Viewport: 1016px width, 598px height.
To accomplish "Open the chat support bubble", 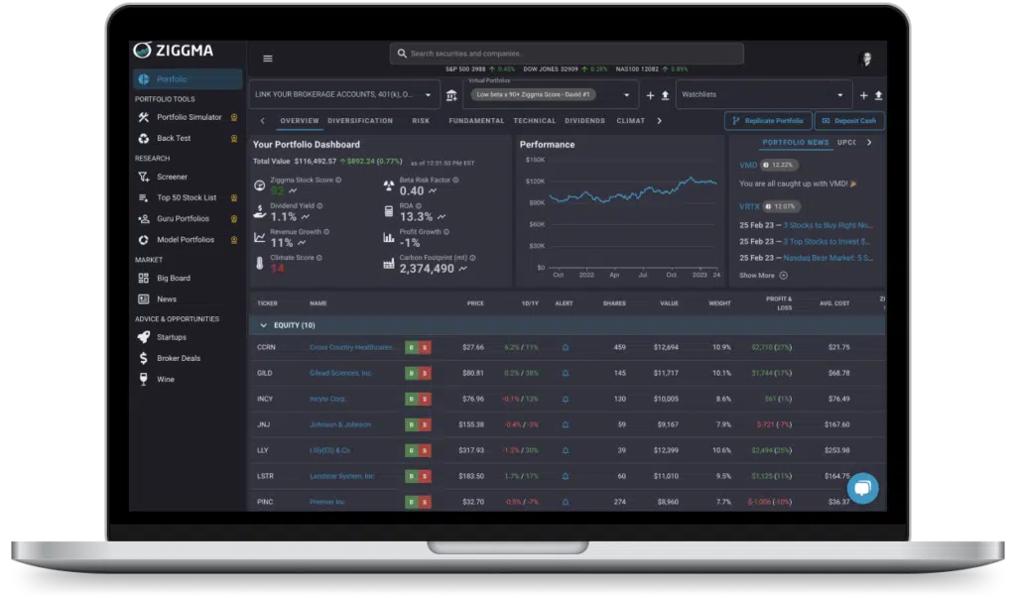I will pyautogui.click(x=862, y=488).
